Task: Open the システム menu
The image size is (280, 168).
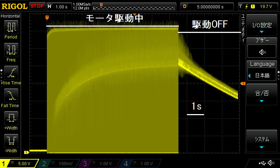Action: [x=262, y=141]
